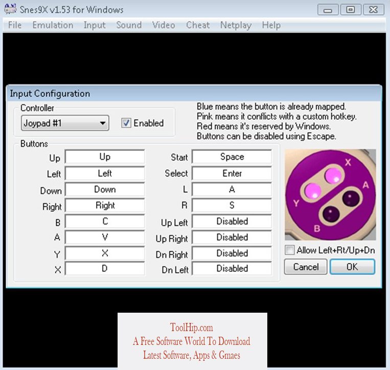Click the Start field showing Space

tap(232, 157)
